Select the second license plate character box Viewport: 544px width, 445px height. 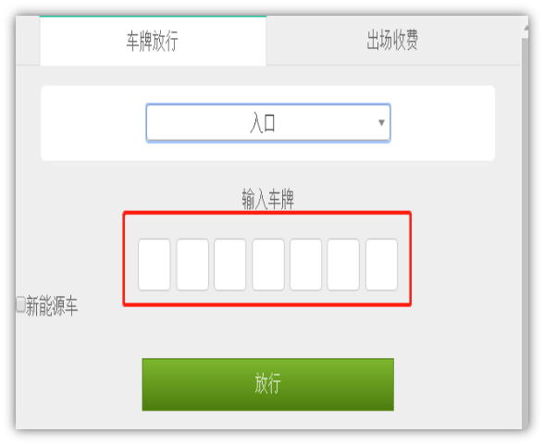[192, 265]
